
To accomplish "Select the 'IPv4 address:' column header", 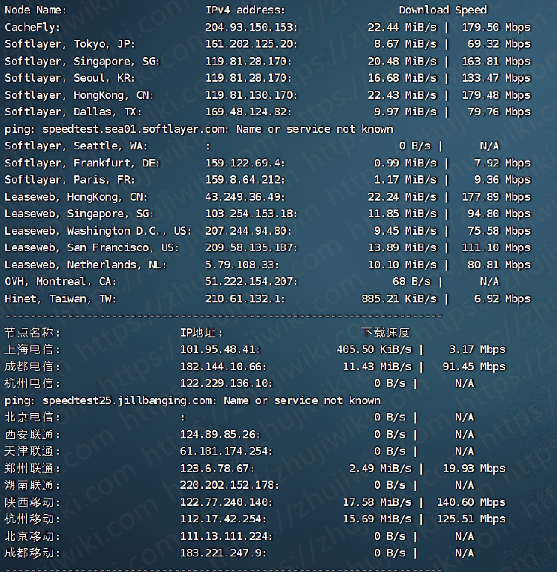I will pyautogui.click(x=245, y=10).
